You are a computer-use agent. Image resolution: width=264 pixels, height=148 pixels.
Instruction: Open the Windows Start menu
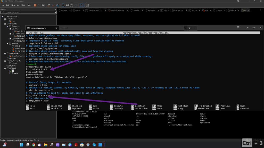[21, 145]
